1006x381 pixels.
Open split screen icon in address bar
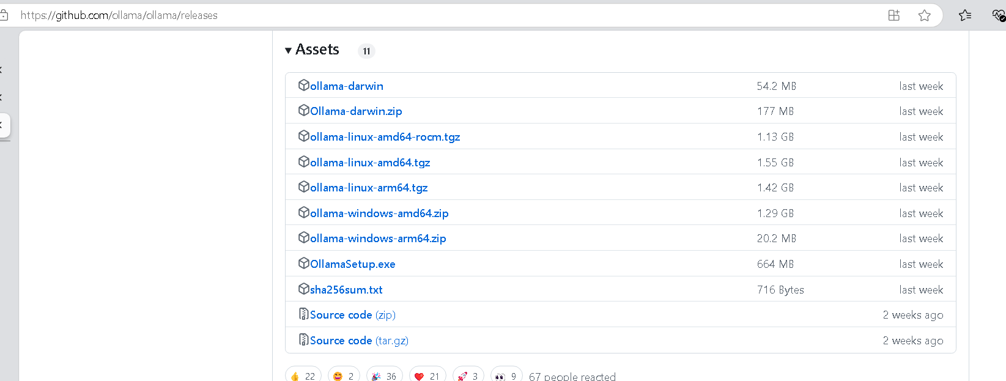click(894, 15)
